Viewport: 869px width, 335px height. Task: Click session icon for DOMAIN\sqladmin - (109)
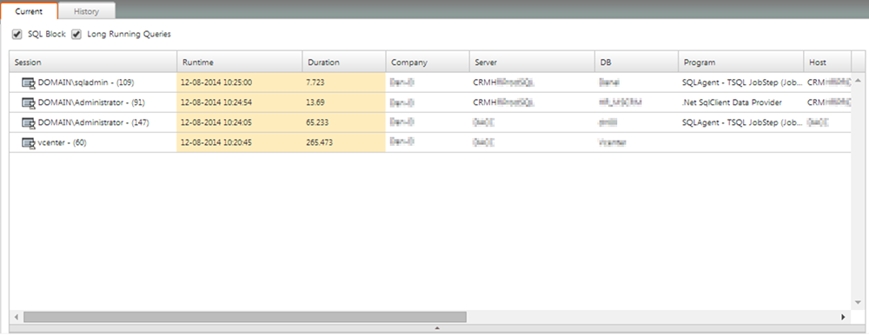click(x=29, y=82)
